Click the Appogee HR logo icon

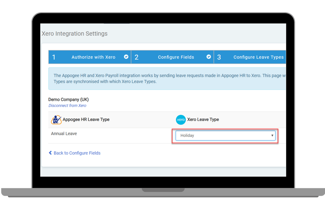56,120
